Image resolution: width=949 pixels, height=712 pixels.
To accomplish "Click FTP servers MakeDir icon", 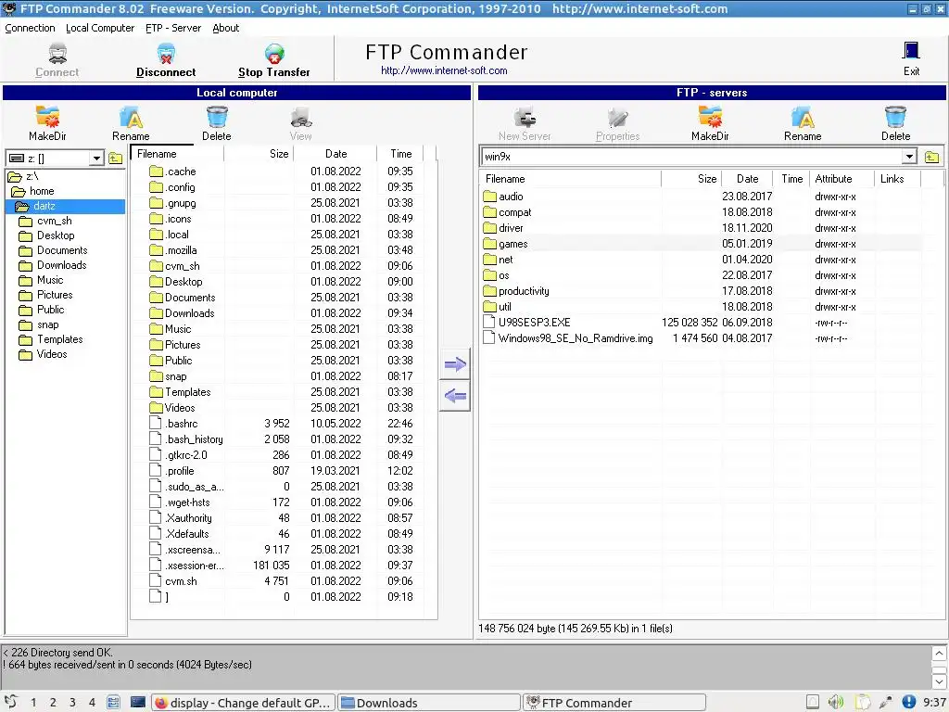I will (x=710, y=117).
